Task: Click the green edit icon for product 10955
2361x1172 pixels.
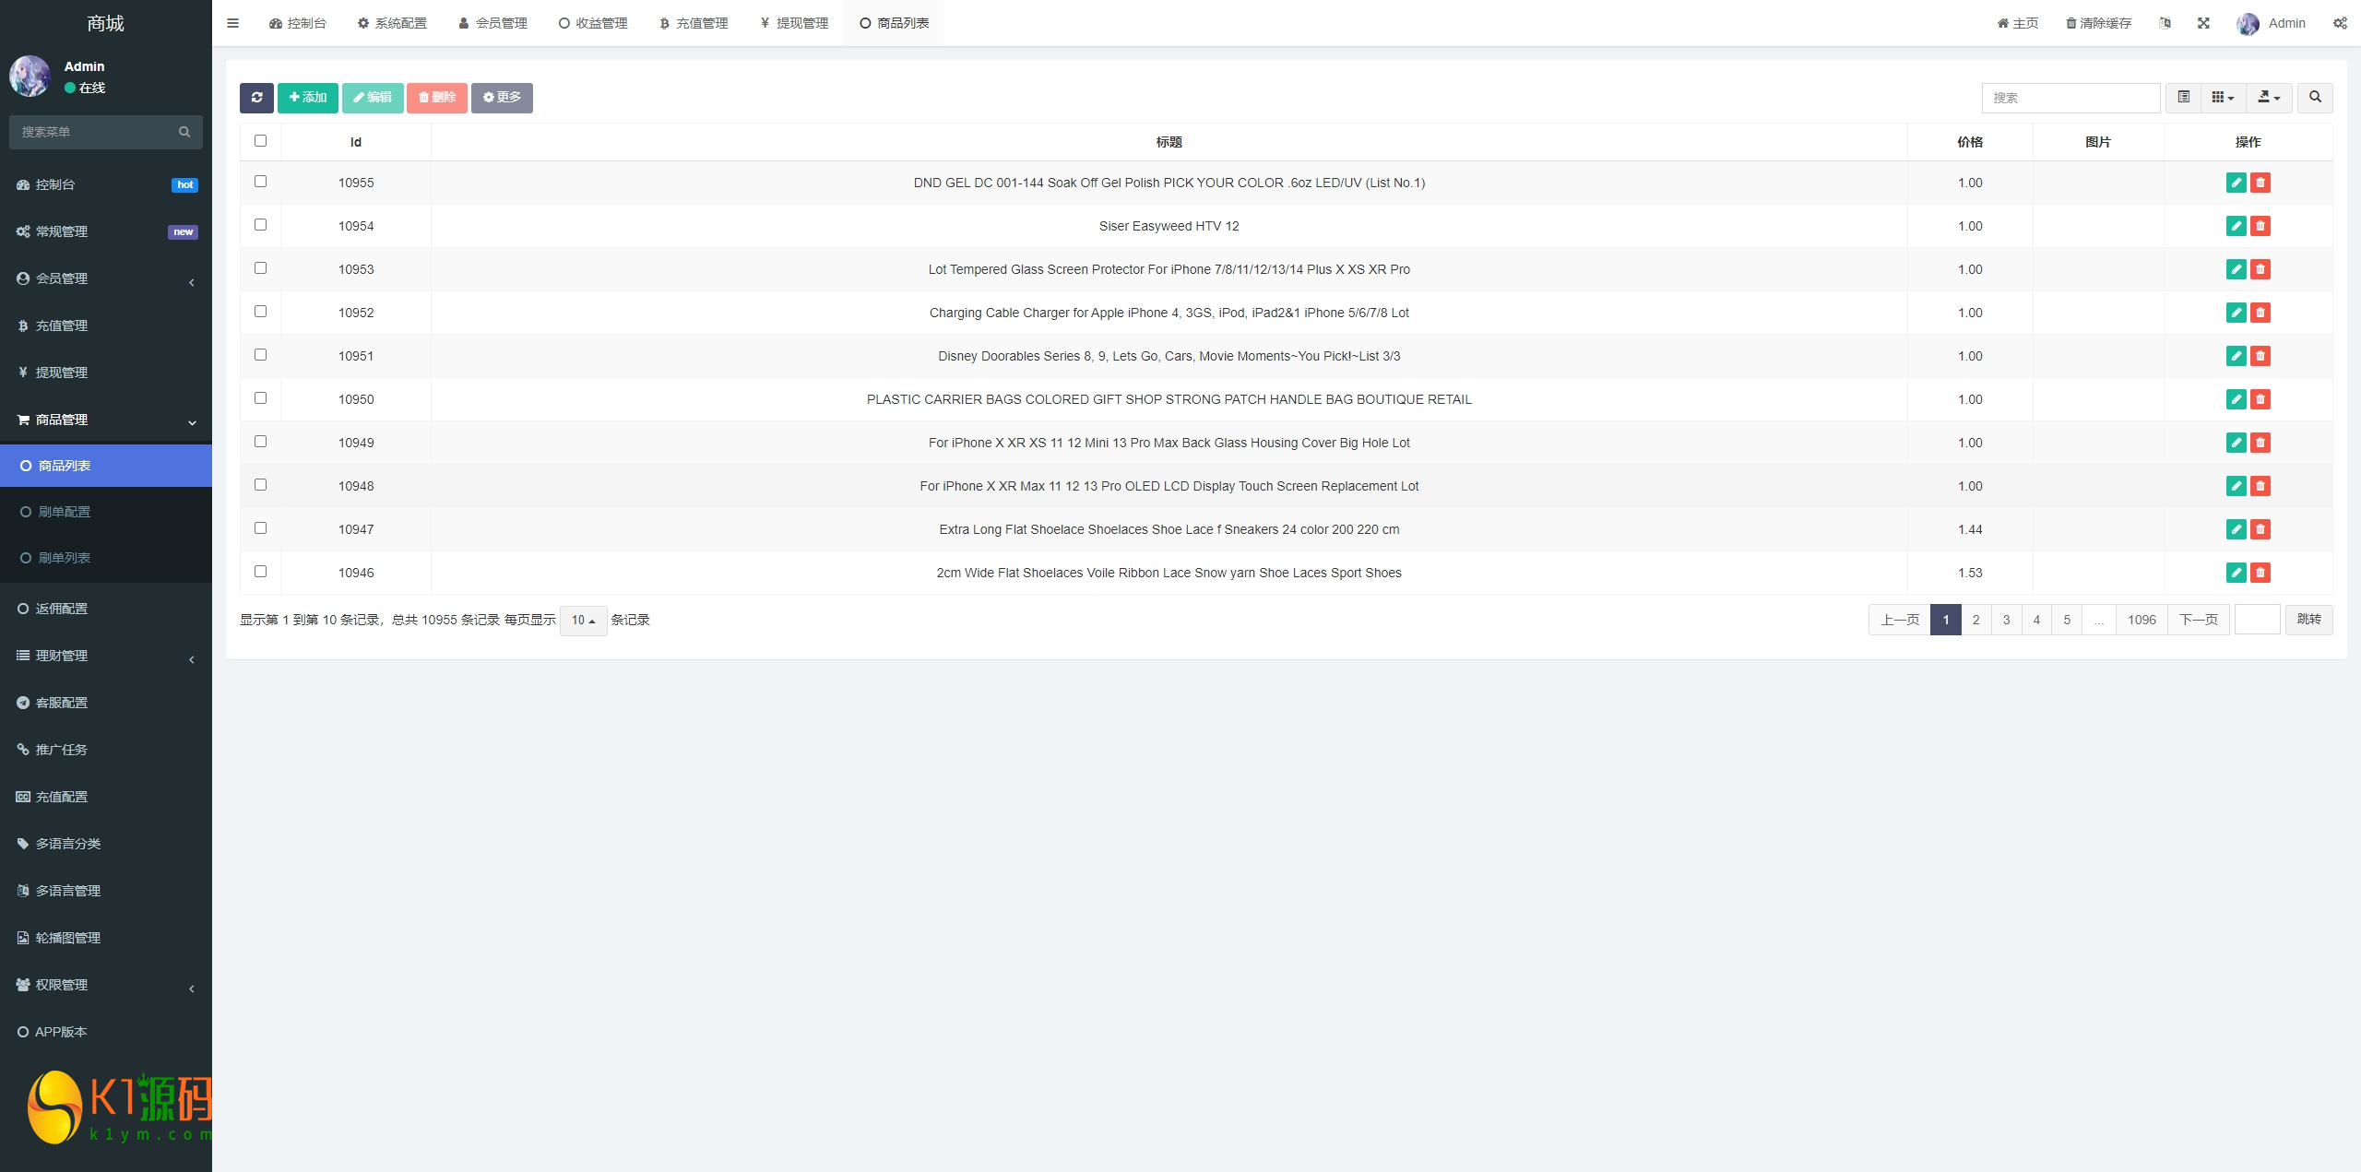Action: 2236,183
